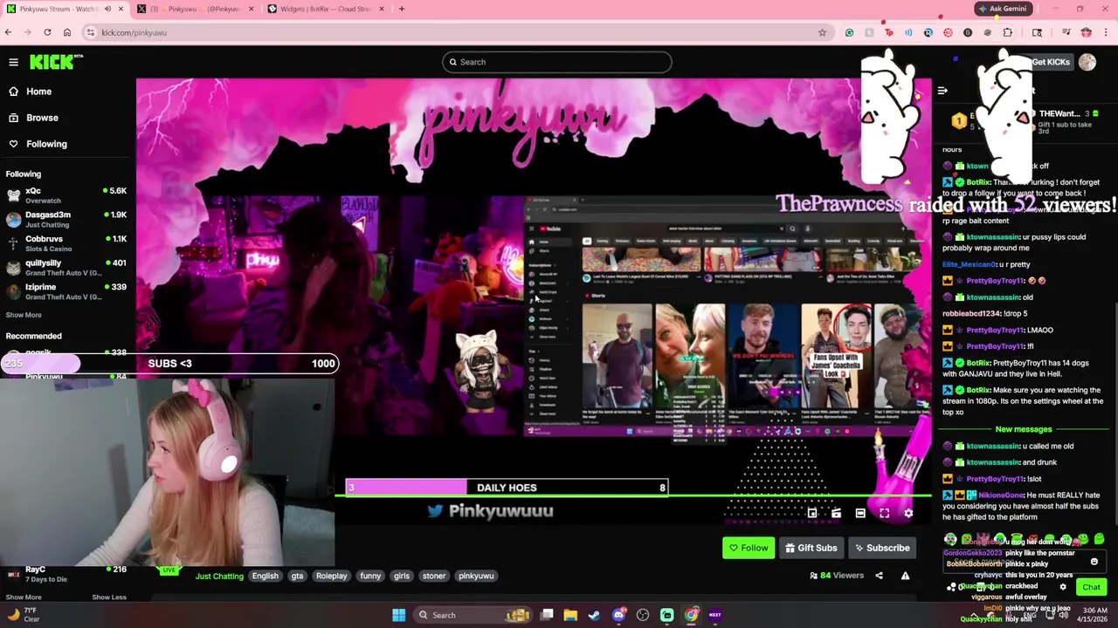The height and width of the screenshot is (628, 1118).
Task: Bookmark this page star icon
Action: [x=822, y=32]
